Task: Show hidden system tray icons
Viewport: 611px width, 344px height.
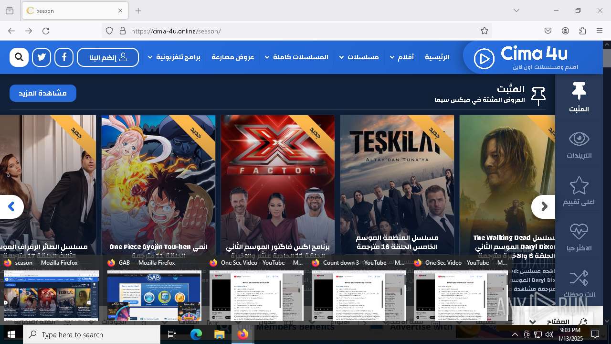Action: (x=515, y=334)
